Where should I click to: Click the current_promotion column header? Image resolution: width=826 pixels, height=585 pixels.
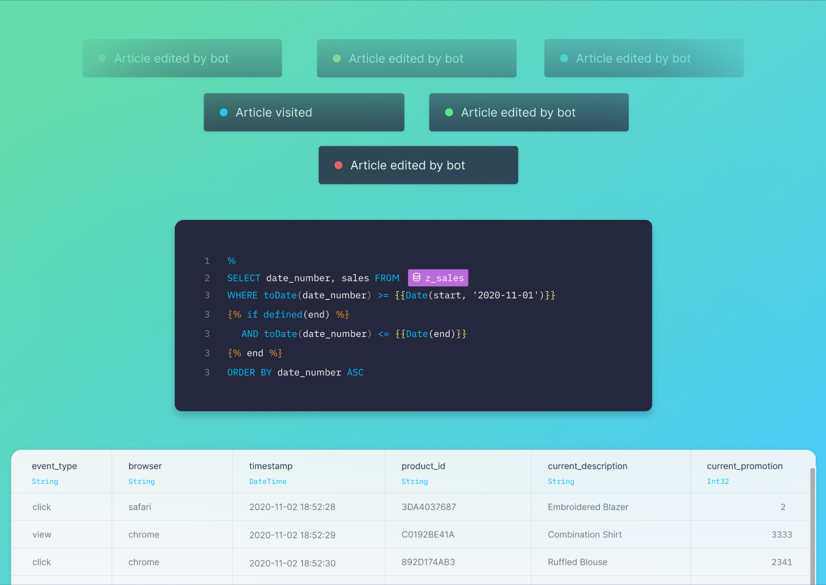[x=745, y=466]
